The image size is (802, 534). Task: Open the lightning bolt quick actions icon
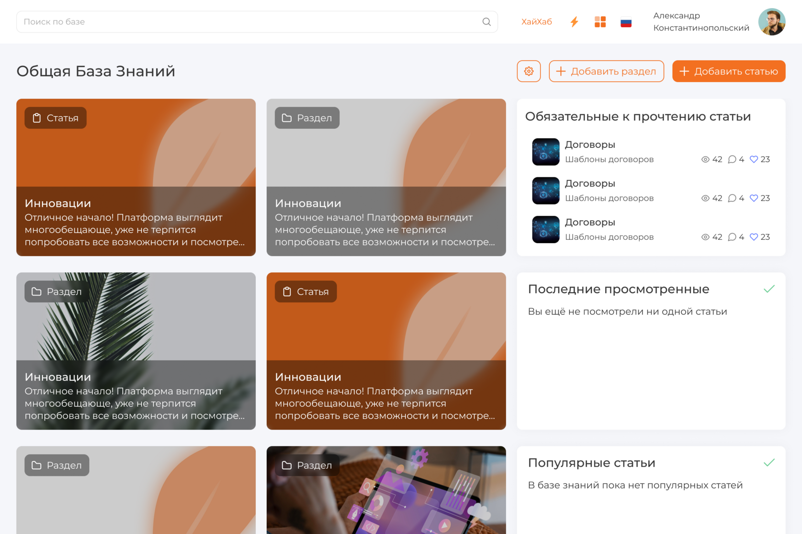(x=574, y=22)
